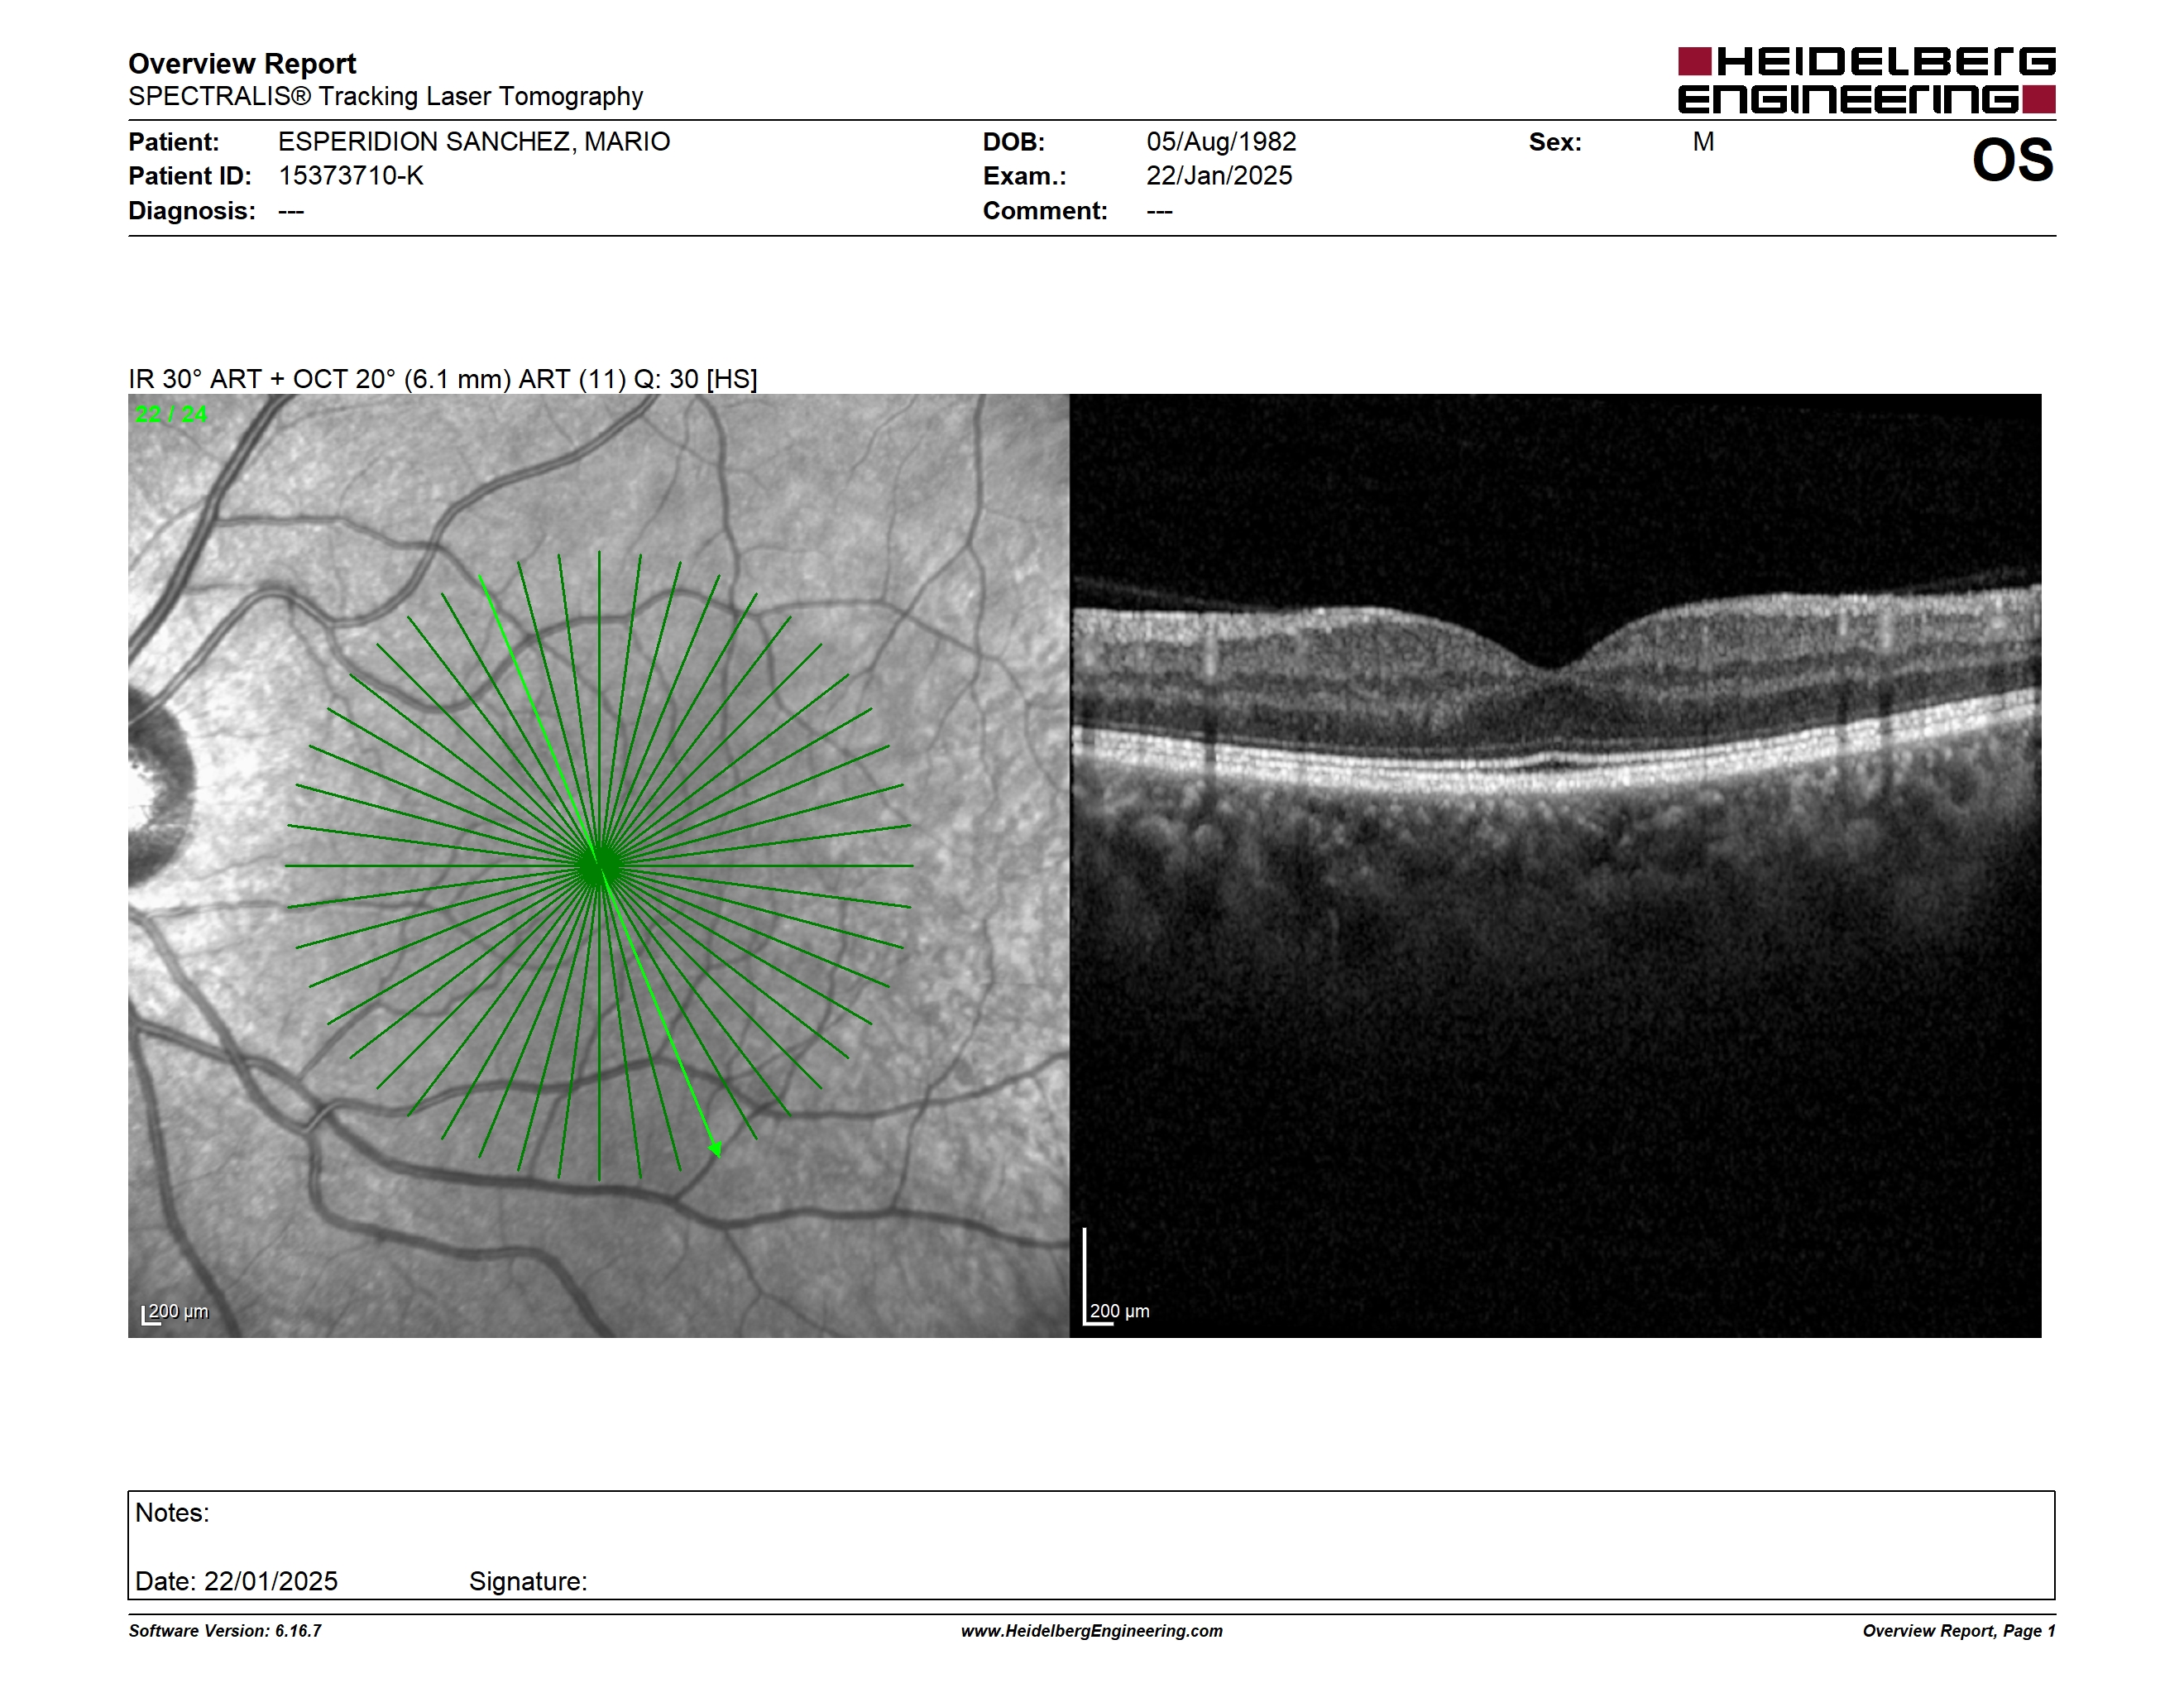Click the "Sex:" label
The width and height of the screenshot is (2184, 1688).
[1555, 142]
